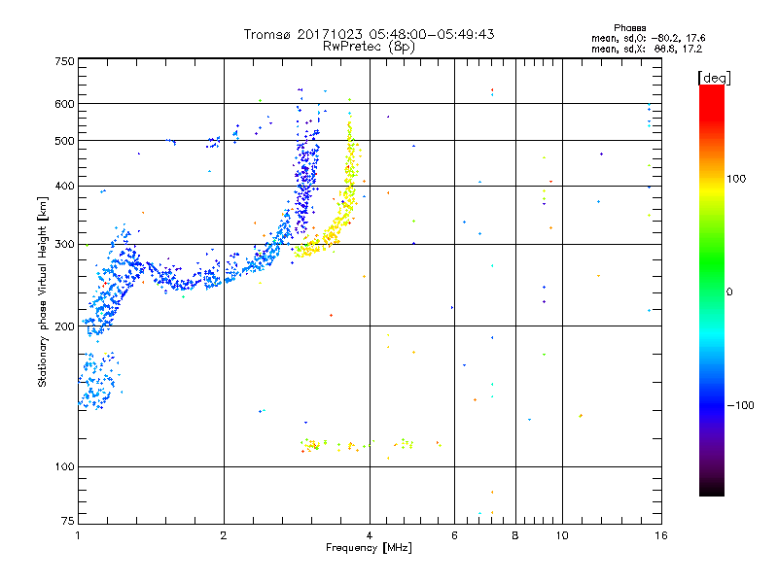
Task: Click the 10 frequency axis tick label
Action: point(562,535)
